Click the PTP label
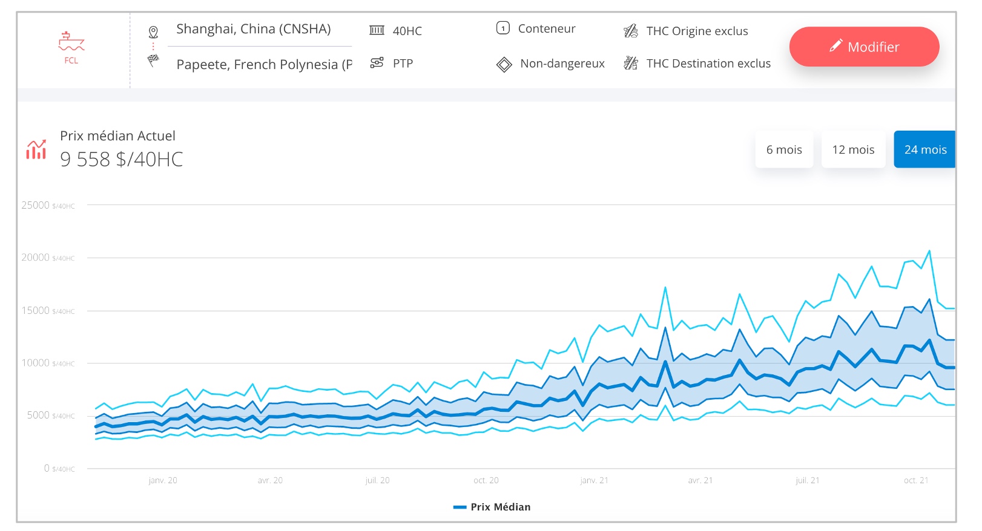The height and width of the screenshot is (531, 982). click(403, 64)
